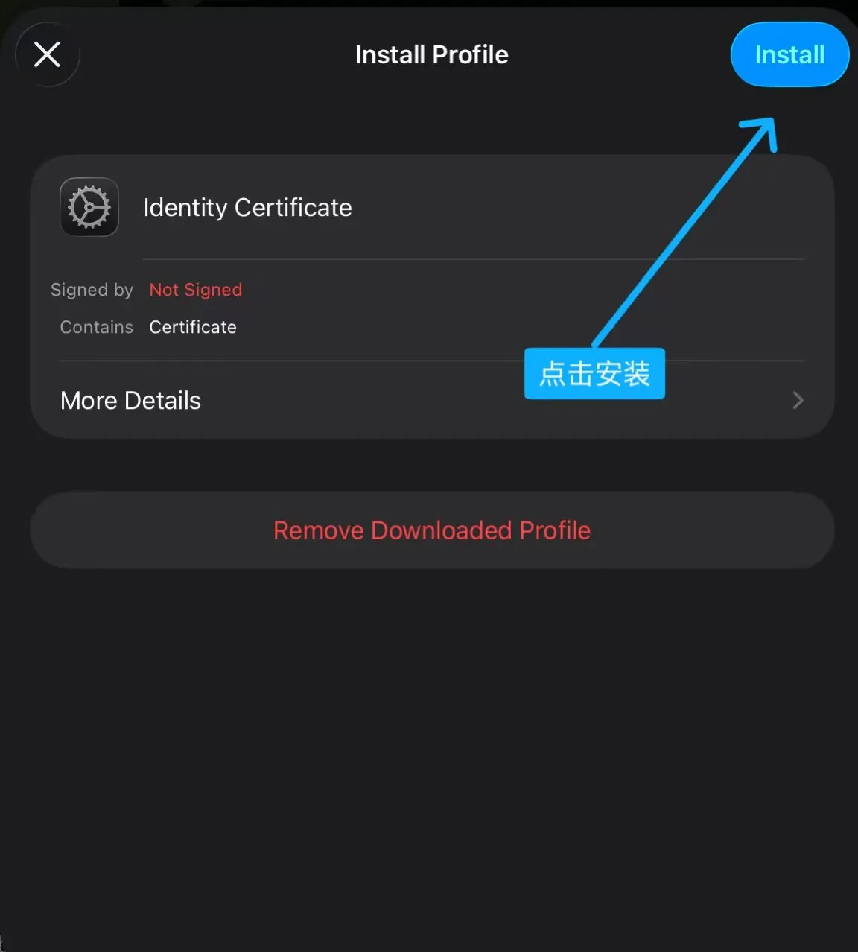858x952 pixels.
Task: Open the More Details row
Action: [x=432, y=401]
